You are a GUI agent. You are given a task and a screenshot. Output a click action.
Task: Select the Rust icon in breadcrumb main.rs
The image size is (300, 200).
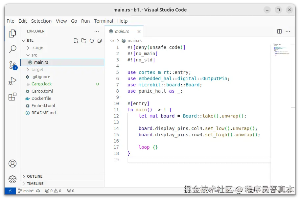click(x=124, y=40)
